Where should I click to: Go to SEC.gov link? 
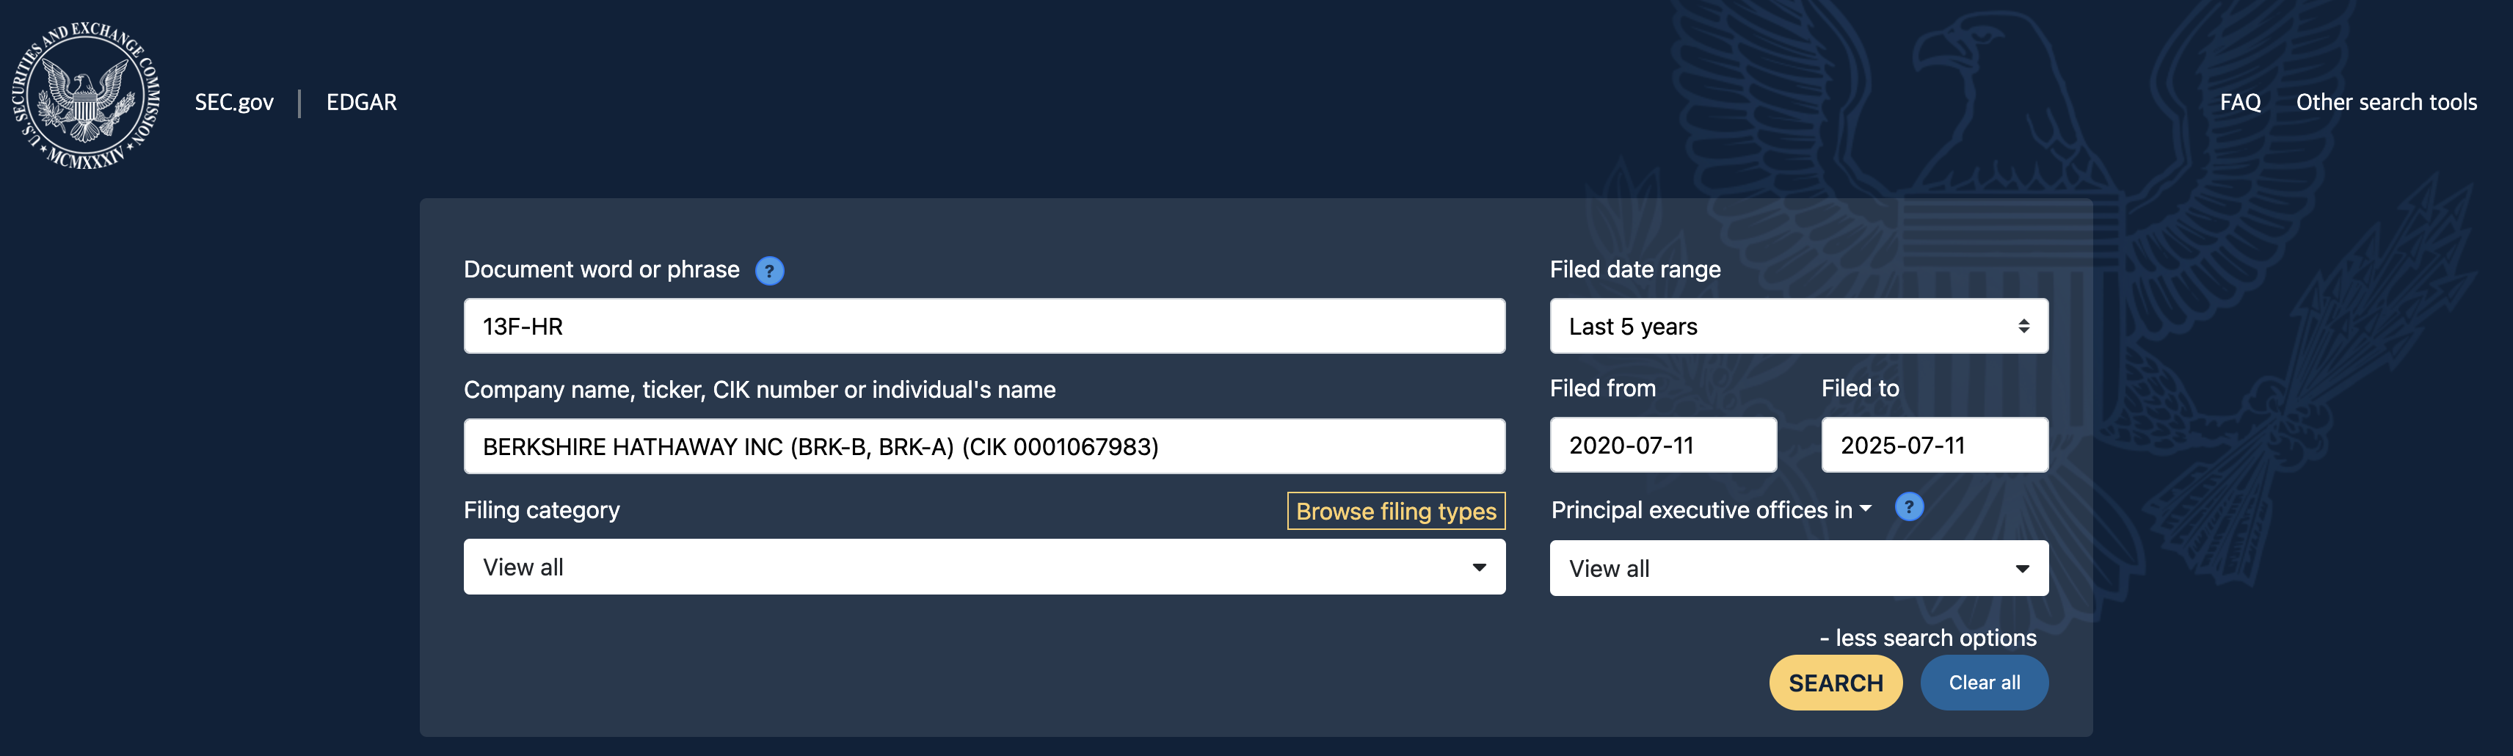coord(234,103)
